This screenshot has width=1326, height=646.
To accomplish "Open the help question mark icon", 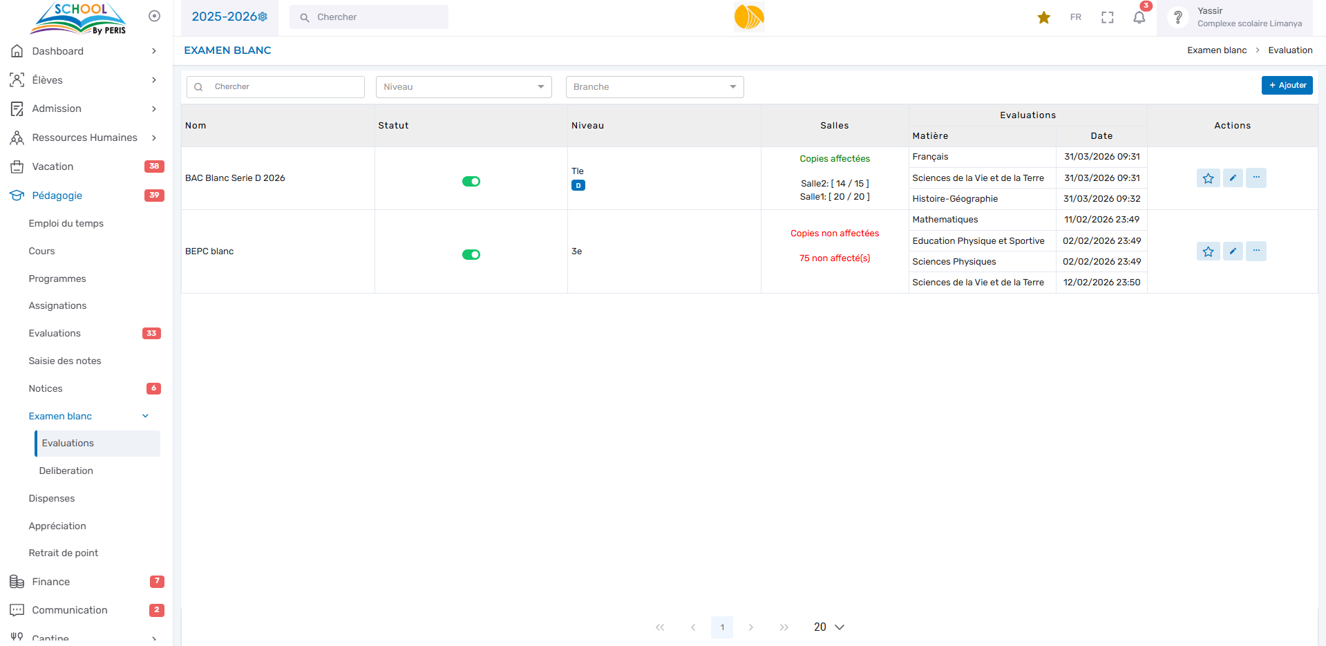I will coord(1178,17).
